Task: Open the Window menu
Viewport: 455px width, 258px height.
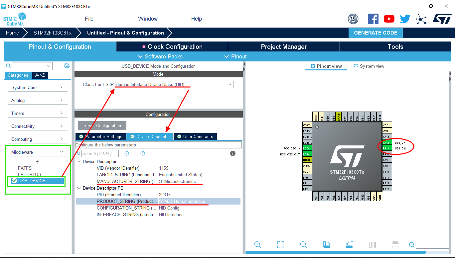Action: click(148, 19)
